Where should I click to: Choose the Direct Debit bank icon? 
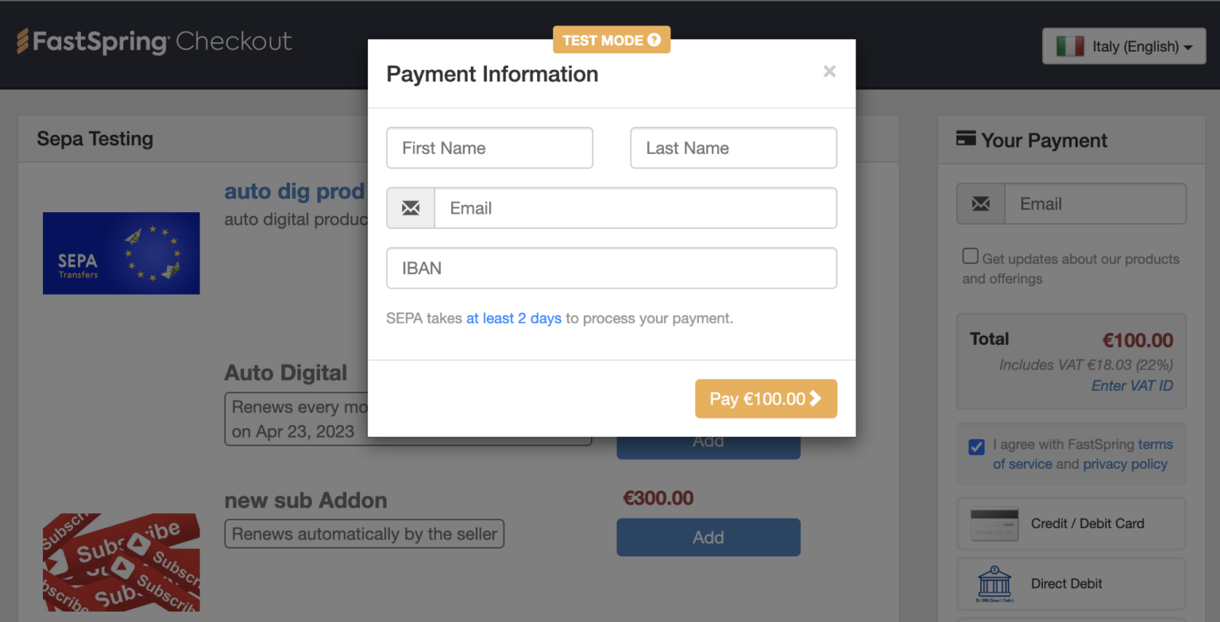995,582
